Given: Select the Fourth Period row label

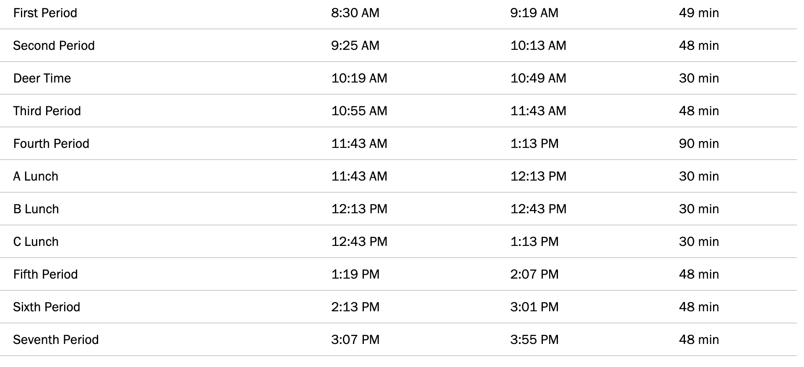Looking at the screenshot, I should coord(52,144).
